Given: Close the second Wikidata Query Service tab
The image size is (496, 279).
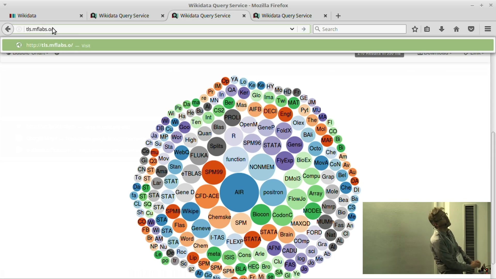Looking at the screenshot, I should tap(162, 16).
